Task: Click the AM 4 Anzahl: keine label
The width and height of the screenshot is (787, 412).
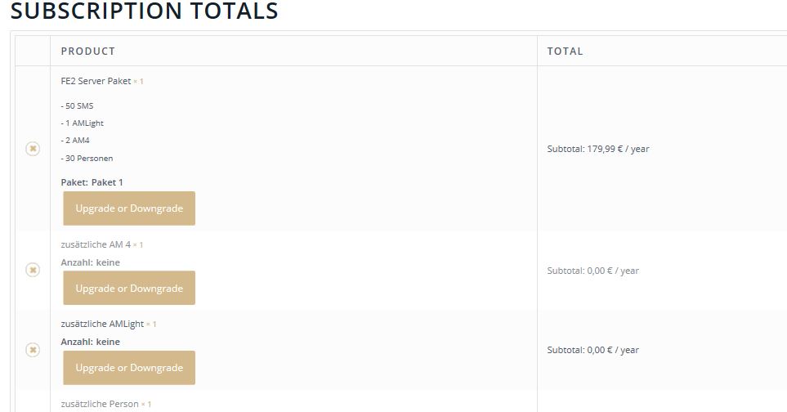Action: point(91,262)
